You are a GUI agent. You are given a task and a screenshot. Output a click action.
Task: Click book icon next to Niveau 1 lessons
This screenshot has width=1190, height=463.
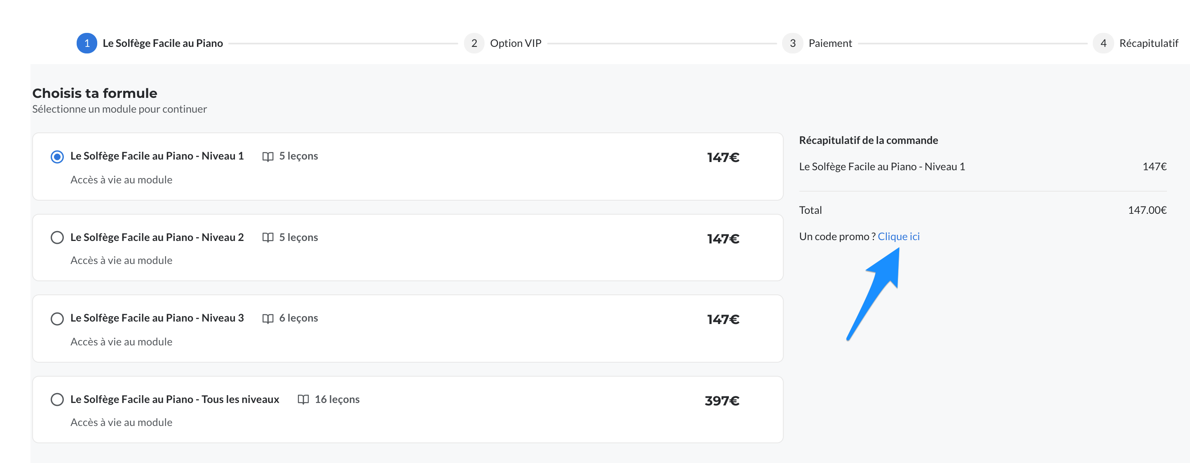click(x=267, y=157)
